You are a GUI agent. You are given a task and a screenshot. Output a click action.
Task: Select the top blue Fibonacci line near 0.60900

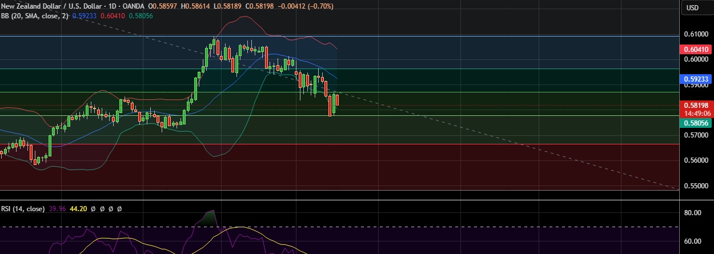pyautogui.click(x=339, y=35)
